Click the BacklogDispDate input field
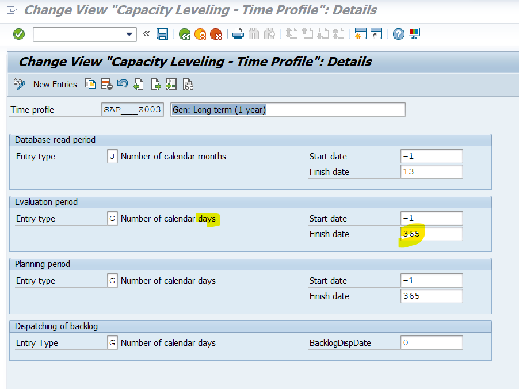The image size is (519, 389). (432, 342)
